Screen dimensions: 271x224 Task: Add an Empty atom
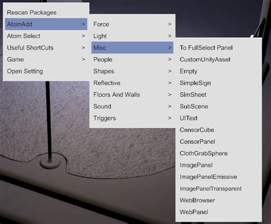point(218,71)
